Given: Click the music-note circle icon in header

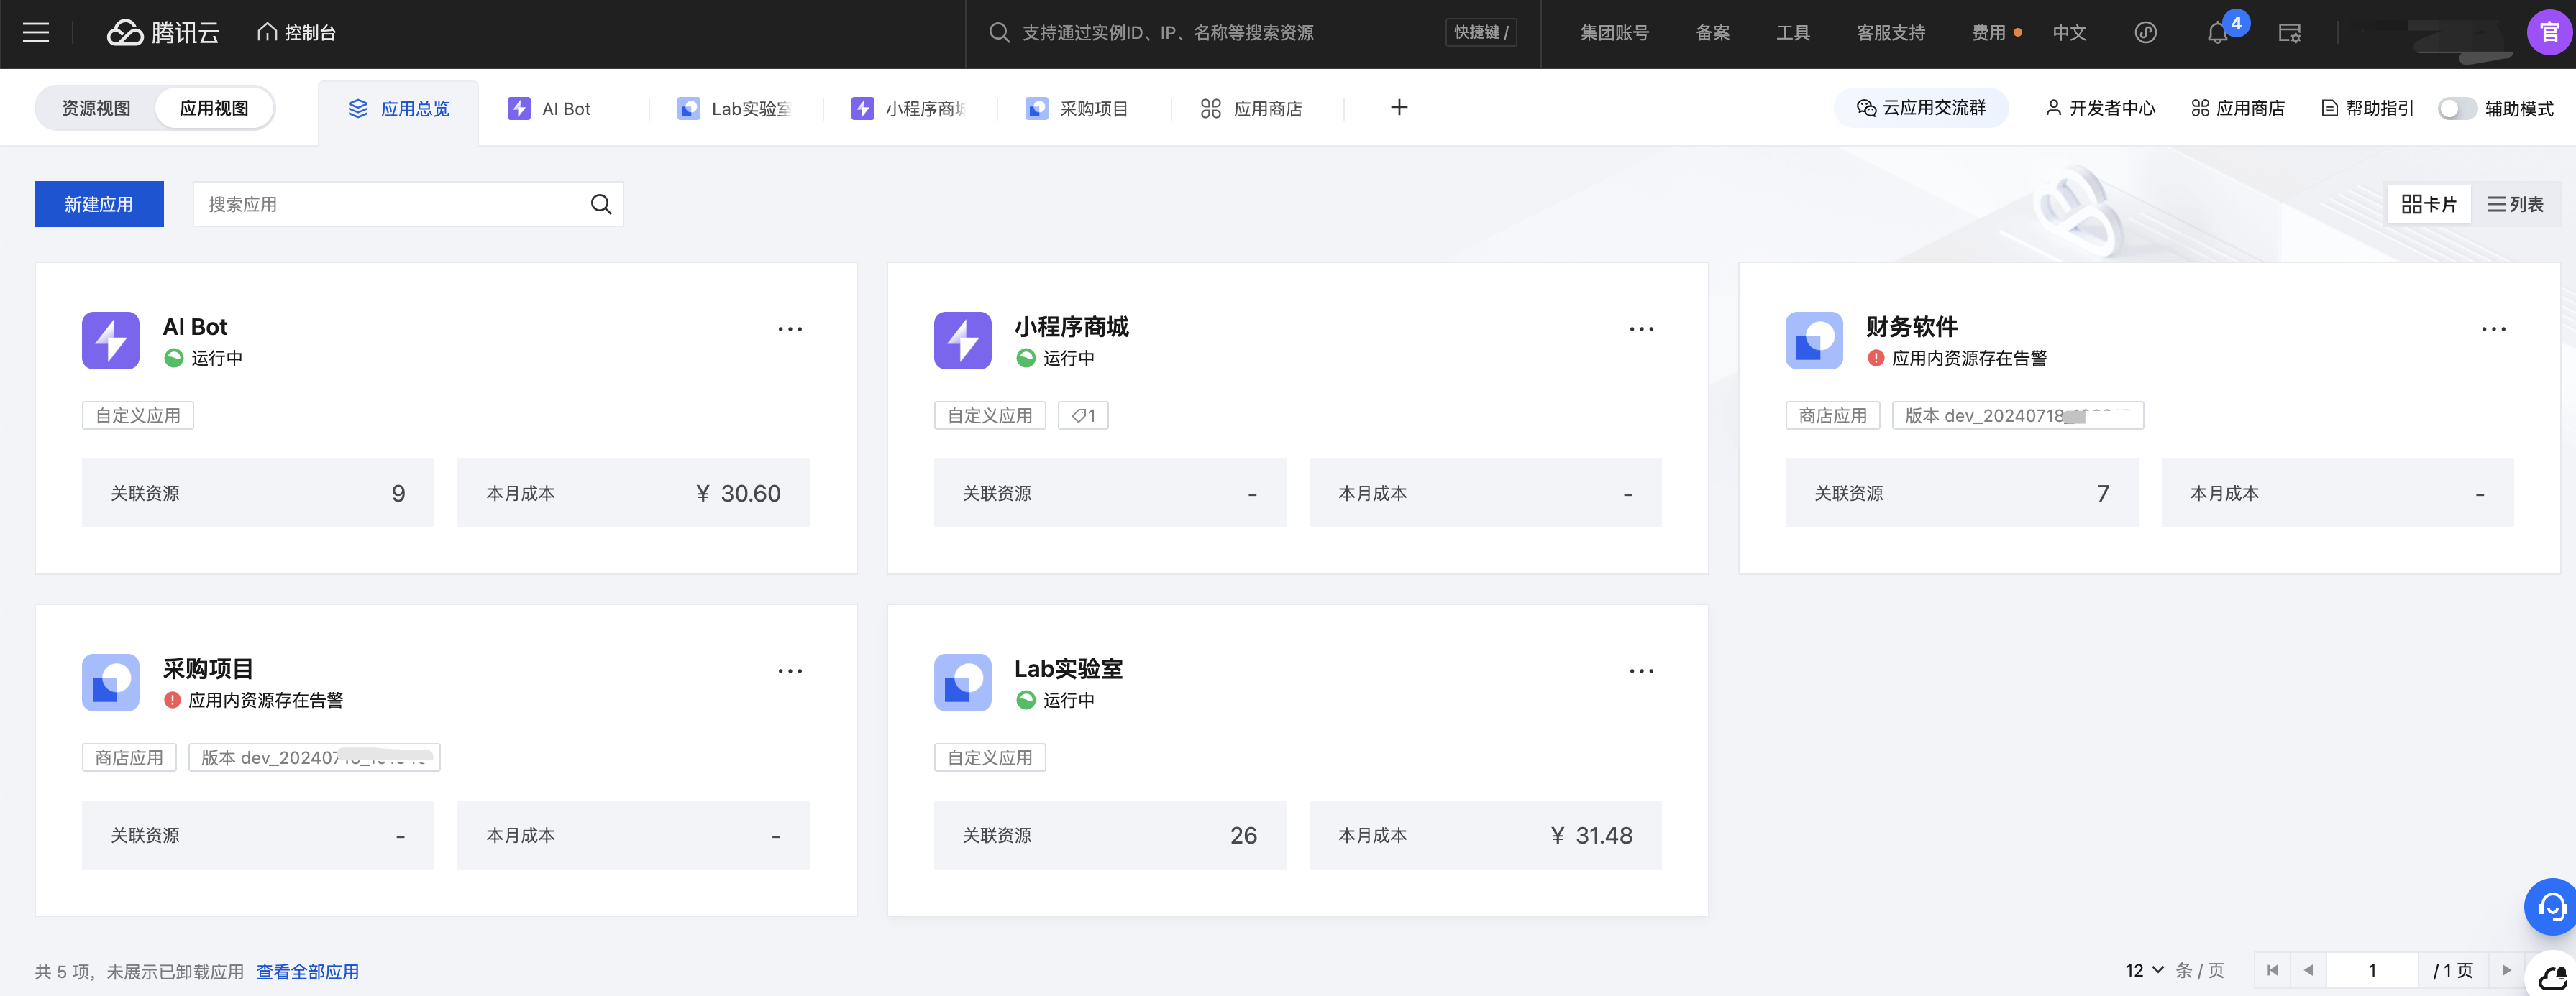Looking at the screenshot, I should [2145, 33].
